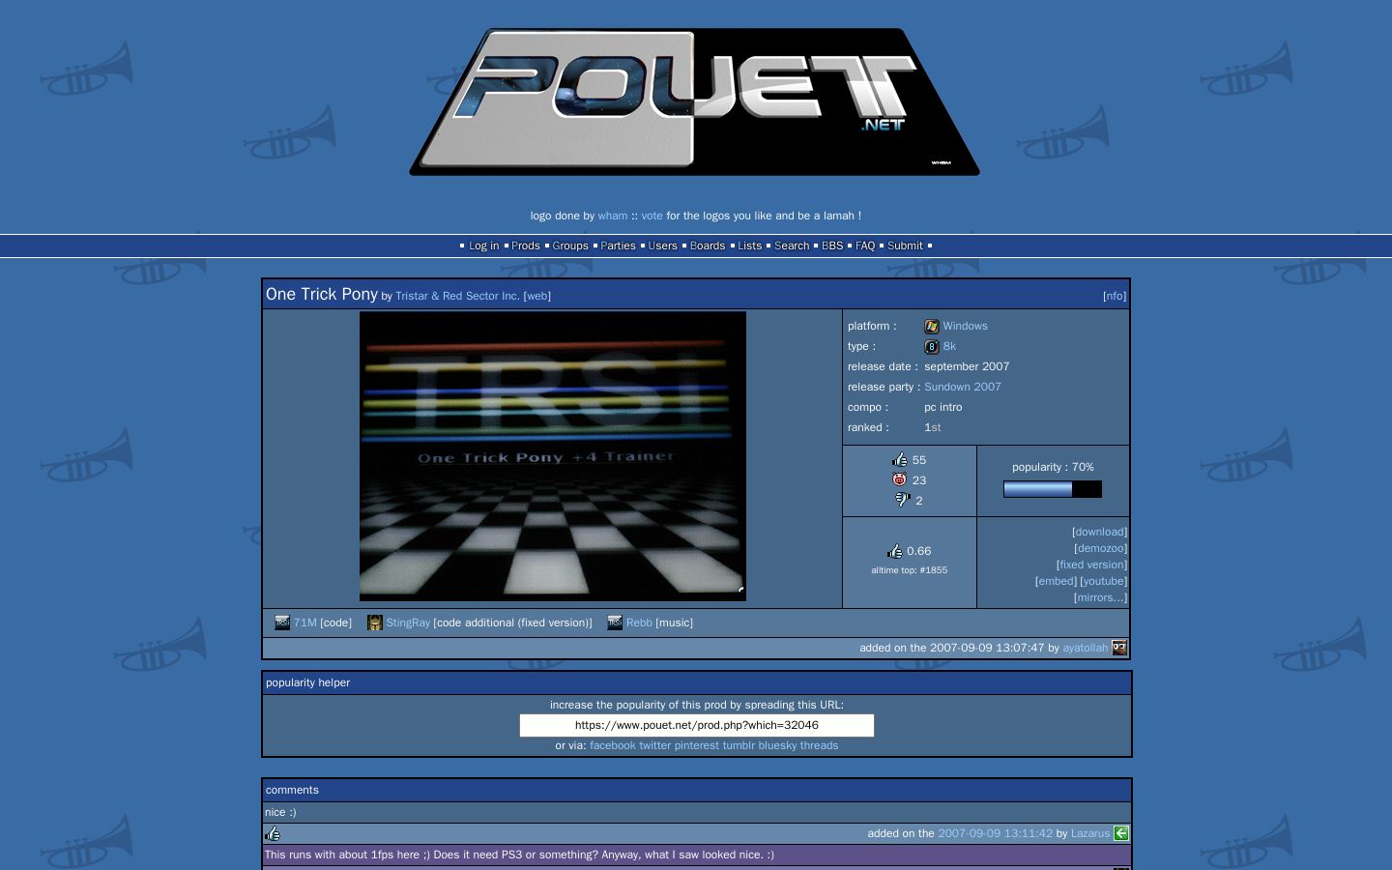Open the Sundown 2007 party link
This screenshot has width=1392, height=870.
(x=963, y=387)
